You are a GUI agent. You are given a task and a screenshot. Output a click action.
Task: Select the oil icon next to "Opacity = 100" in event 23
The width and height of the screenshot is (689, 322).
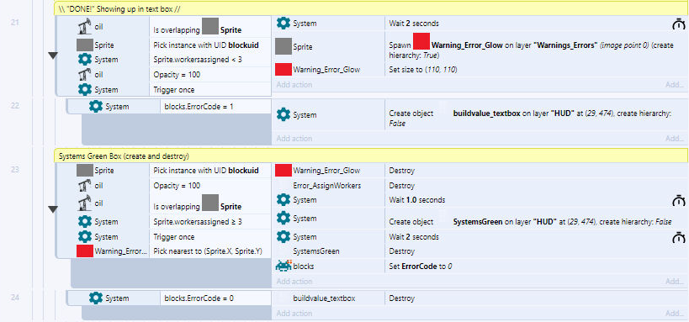tap(85, 186)
